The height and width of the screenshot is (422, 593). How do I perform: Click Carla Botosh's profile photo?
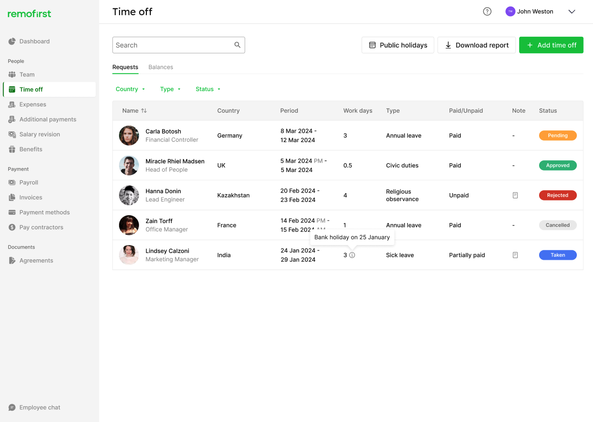129,135
